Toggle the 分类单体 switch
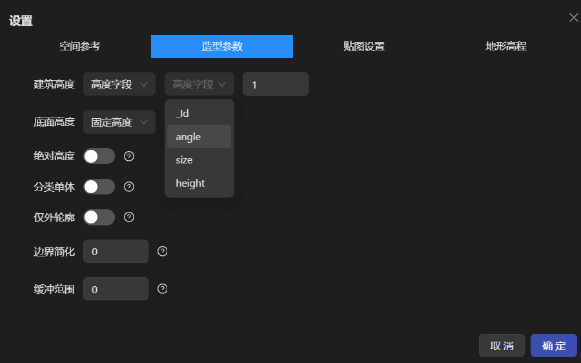This screenshot has height=363, width=581. click(99, 187)
